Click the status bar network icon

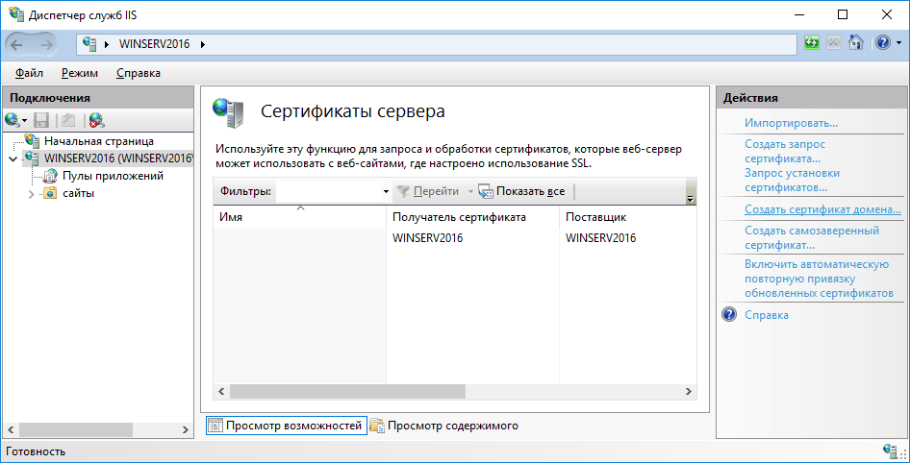click(x=891, y=451)
